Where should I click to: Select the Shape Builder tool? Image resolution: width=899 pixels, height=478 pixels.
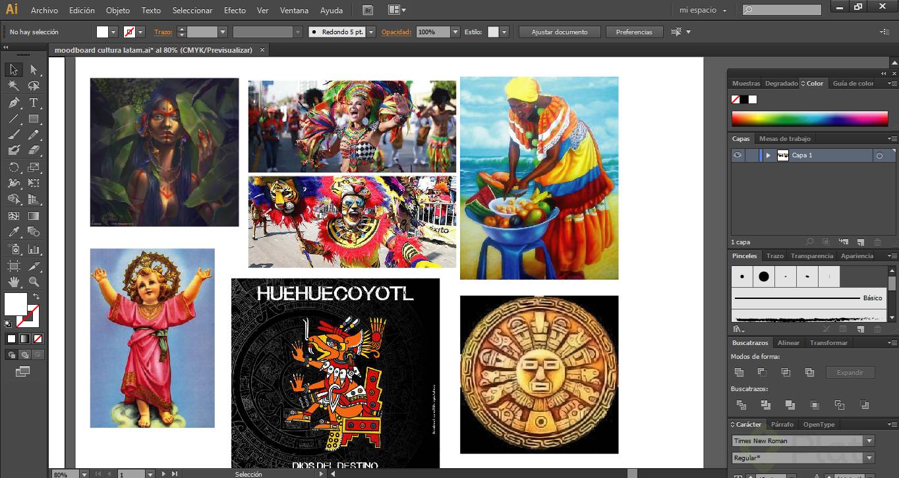pos(13,199)
